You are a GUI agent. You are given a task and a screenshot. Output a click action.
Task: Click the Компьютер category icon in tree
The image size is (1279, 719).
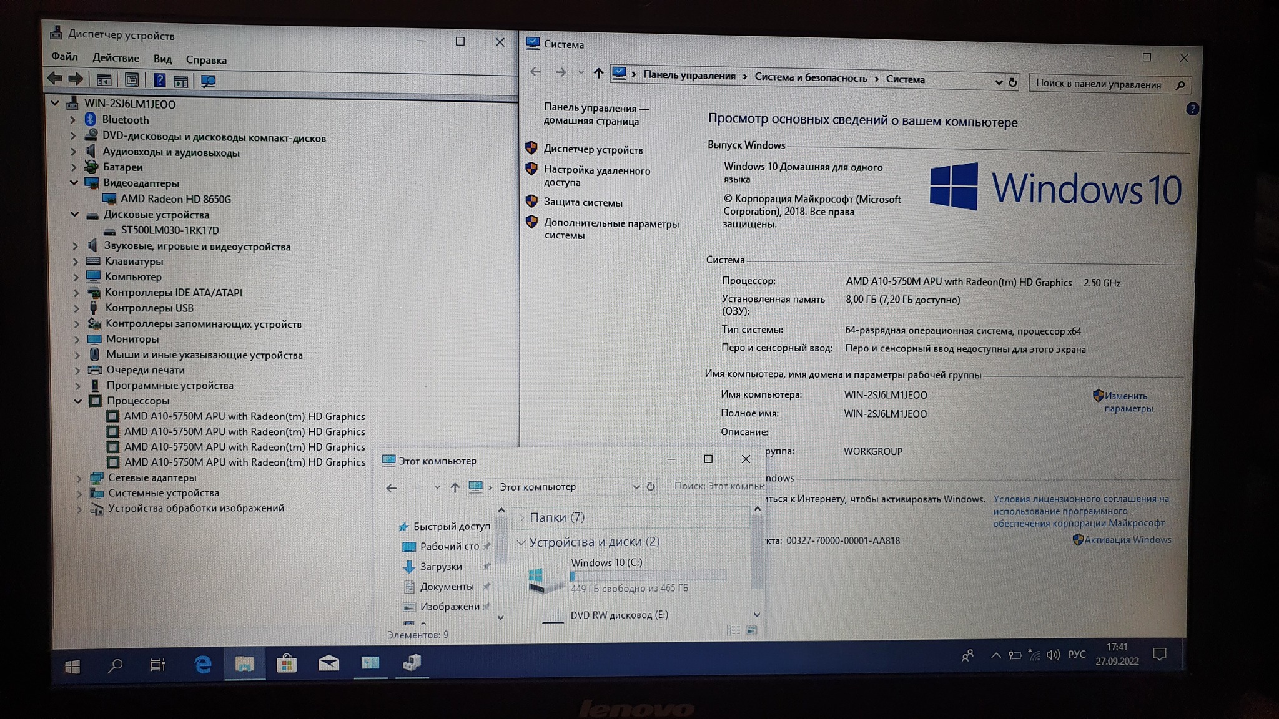[x=94, y=276]
